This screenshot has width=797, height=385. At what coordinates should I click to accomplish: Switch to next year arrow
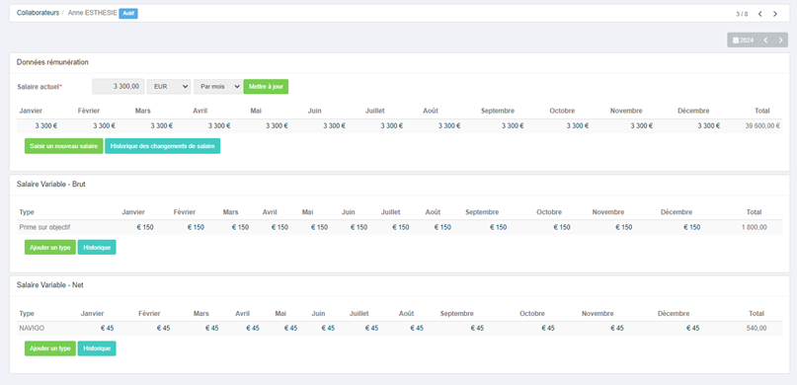click(x=781, y=40)
